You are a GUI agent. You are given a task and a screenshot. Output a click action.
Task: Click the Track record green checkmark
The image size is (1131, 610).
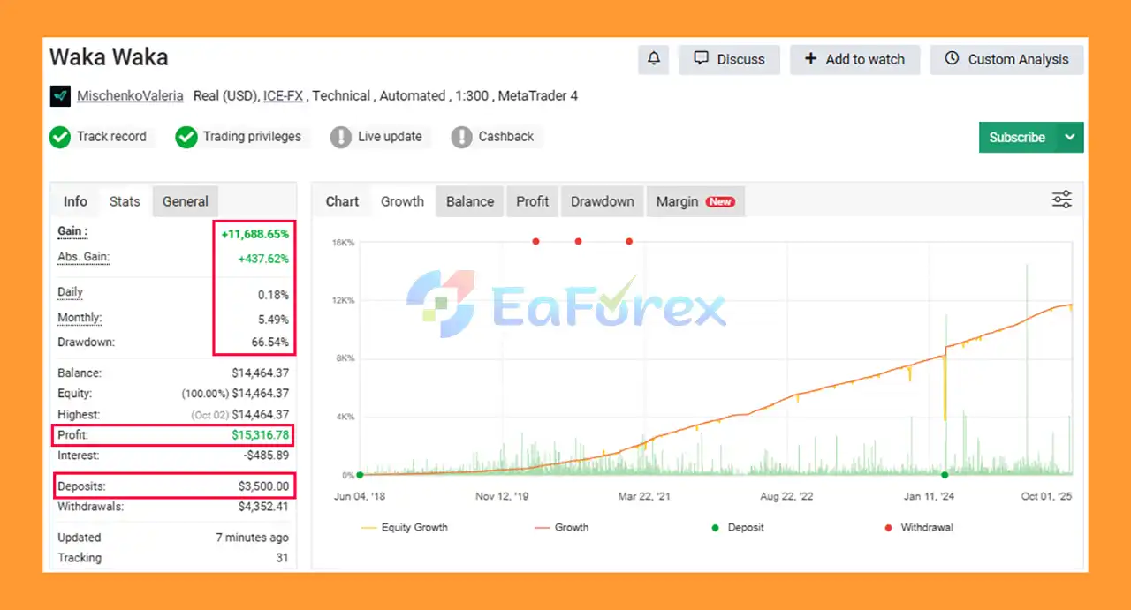point(60,137)
